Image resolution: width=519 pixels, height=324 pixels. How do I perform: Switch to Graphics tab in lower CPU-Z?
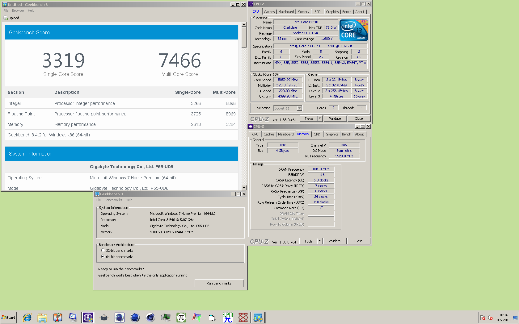click(332, 134)
